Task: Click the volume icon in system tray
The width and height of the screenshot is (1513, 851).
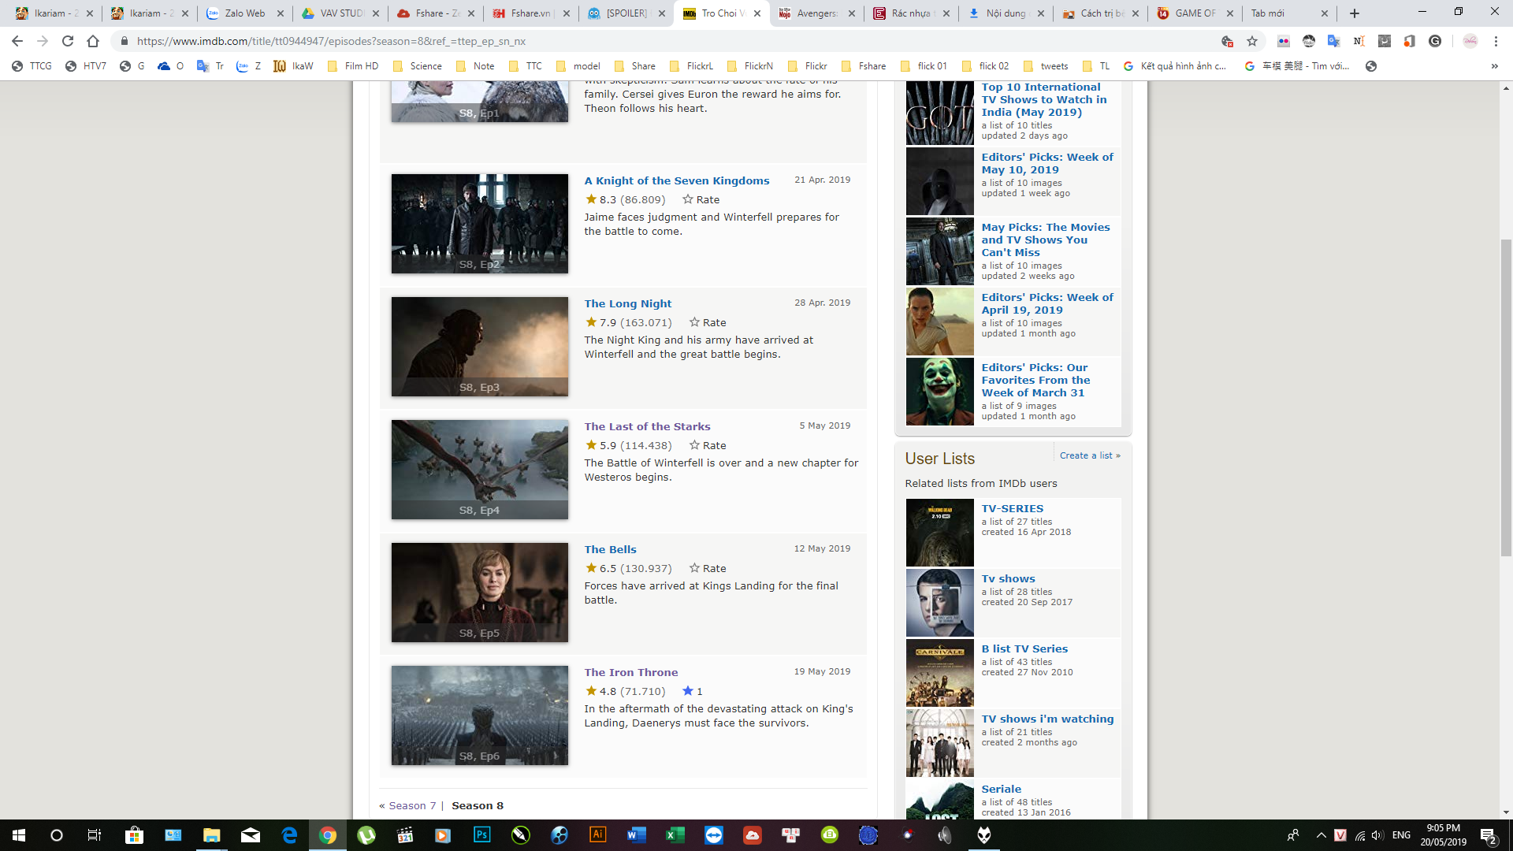Action: coord(1377,835)
